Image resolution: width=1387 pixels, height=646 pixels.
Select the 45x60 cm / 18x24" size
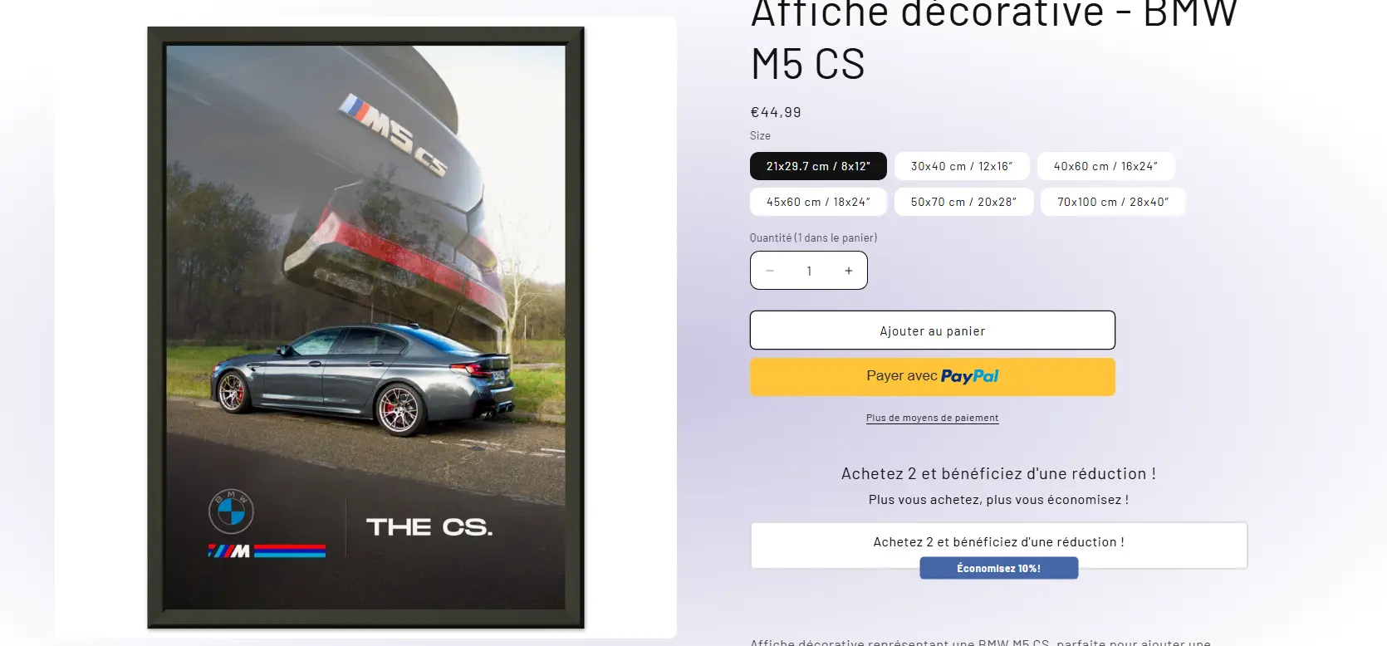pos(818,202)
